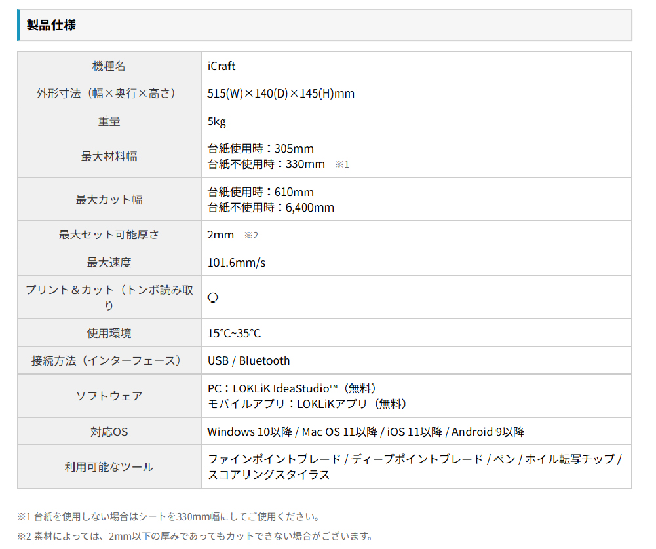Click the ※2 footnote marker in table
This screenshot has height=549, width=656.
click(251, 235)
